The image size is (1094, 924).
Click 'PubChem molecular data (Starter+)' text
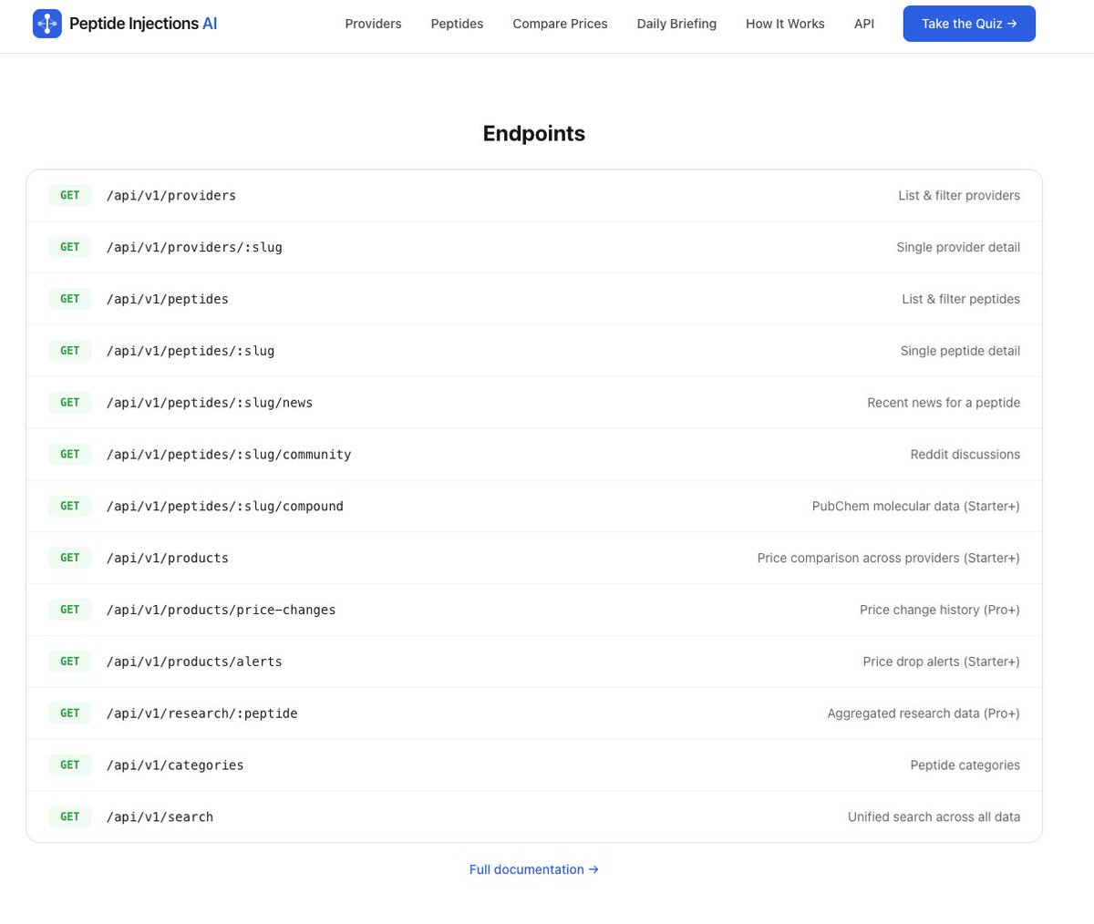916,506
